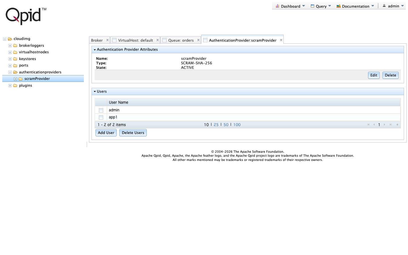
Task: Tick the checkbox for user admin
Action: point(101,110)
